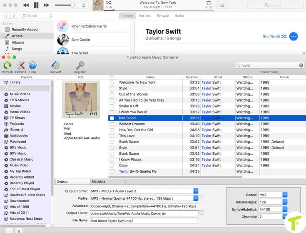Screen dimensions: 306x233
Task: Click the Output Folder browse button
Action: [202, 213]
